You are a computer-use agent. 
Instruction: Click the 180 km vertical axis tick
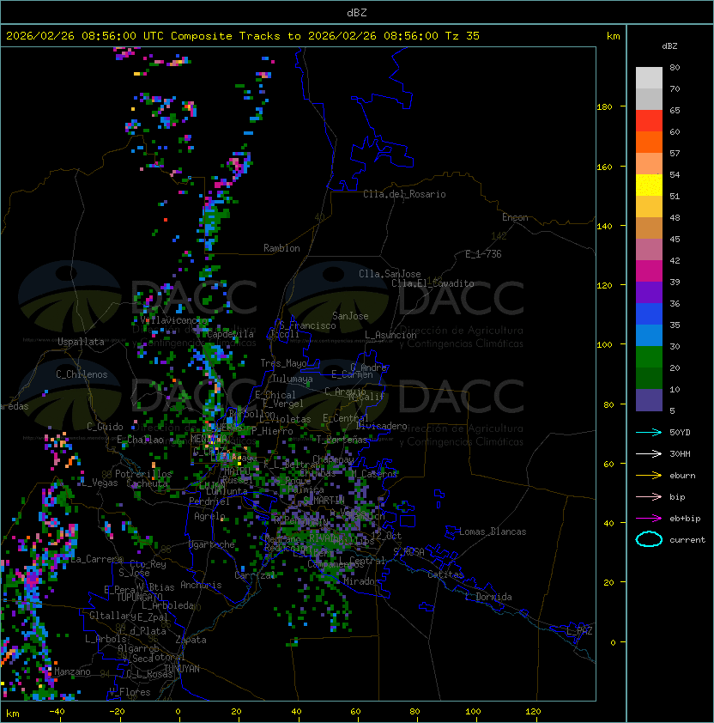coord(604,107)
